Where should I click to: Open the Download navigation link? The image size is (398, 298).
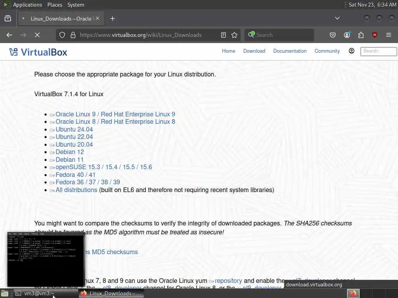pos(254,51)
